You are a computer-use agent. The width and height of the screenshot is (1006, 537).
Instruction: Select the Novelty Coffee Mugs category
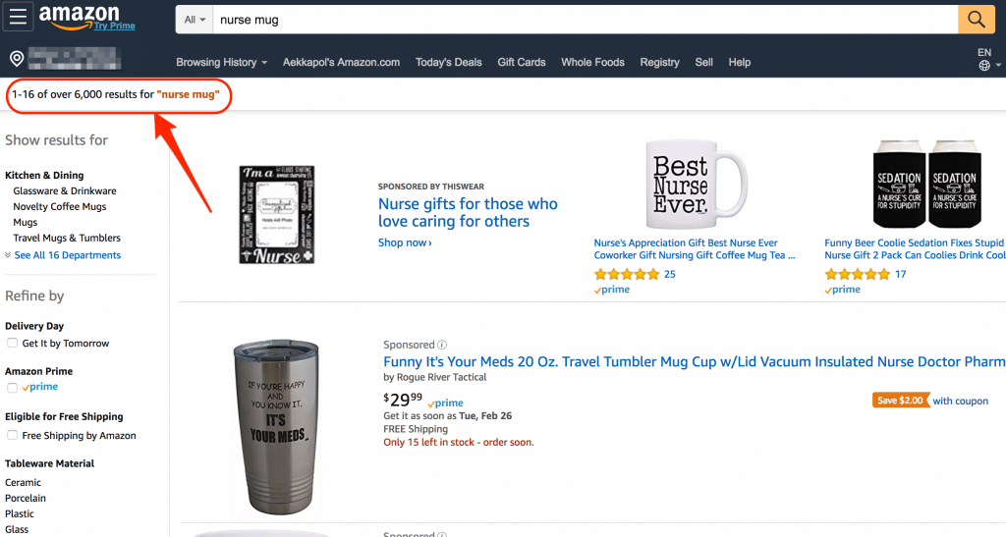[59, 206]
